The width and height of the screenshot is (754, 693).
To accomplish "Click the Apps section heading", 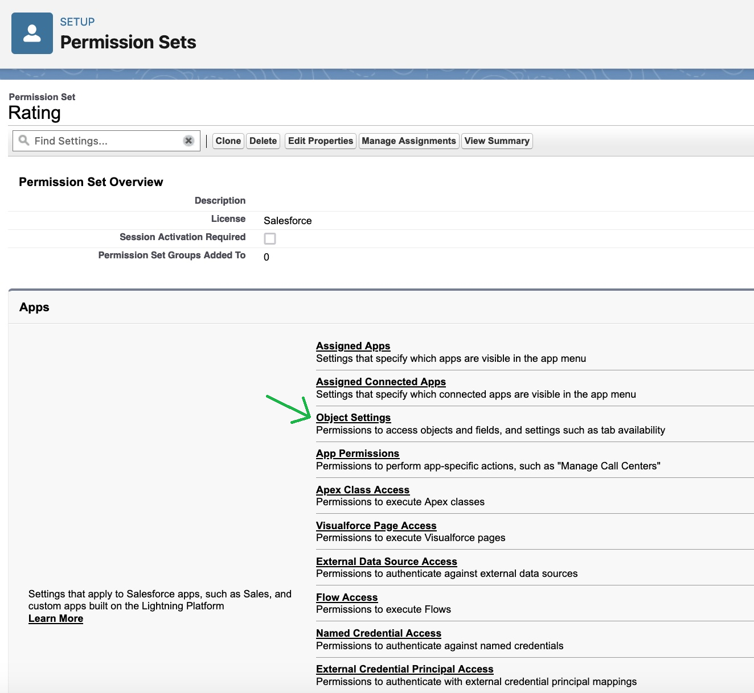I will (34, 307).
